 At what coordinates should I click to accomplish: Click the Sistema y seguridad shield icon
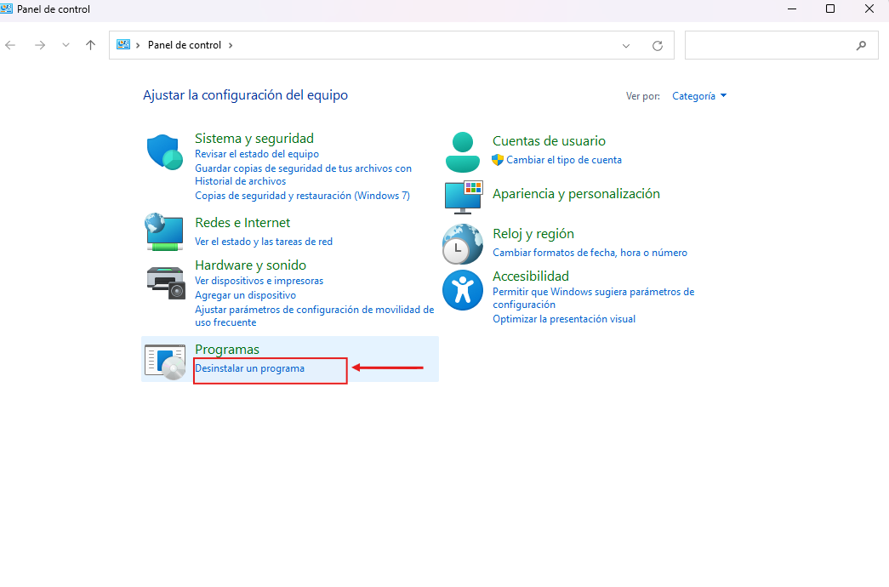tap(164, 152)
